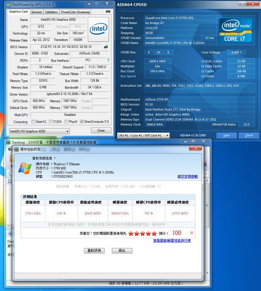Toggle the CUDA checkbox

coord(51,122)
